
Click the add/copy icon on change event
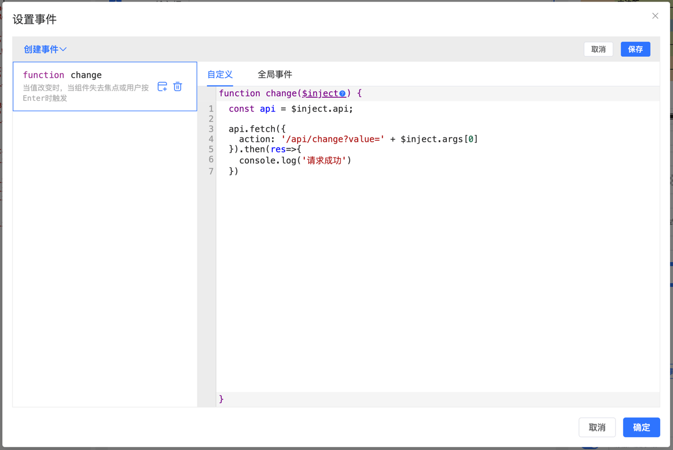[162, 86]
